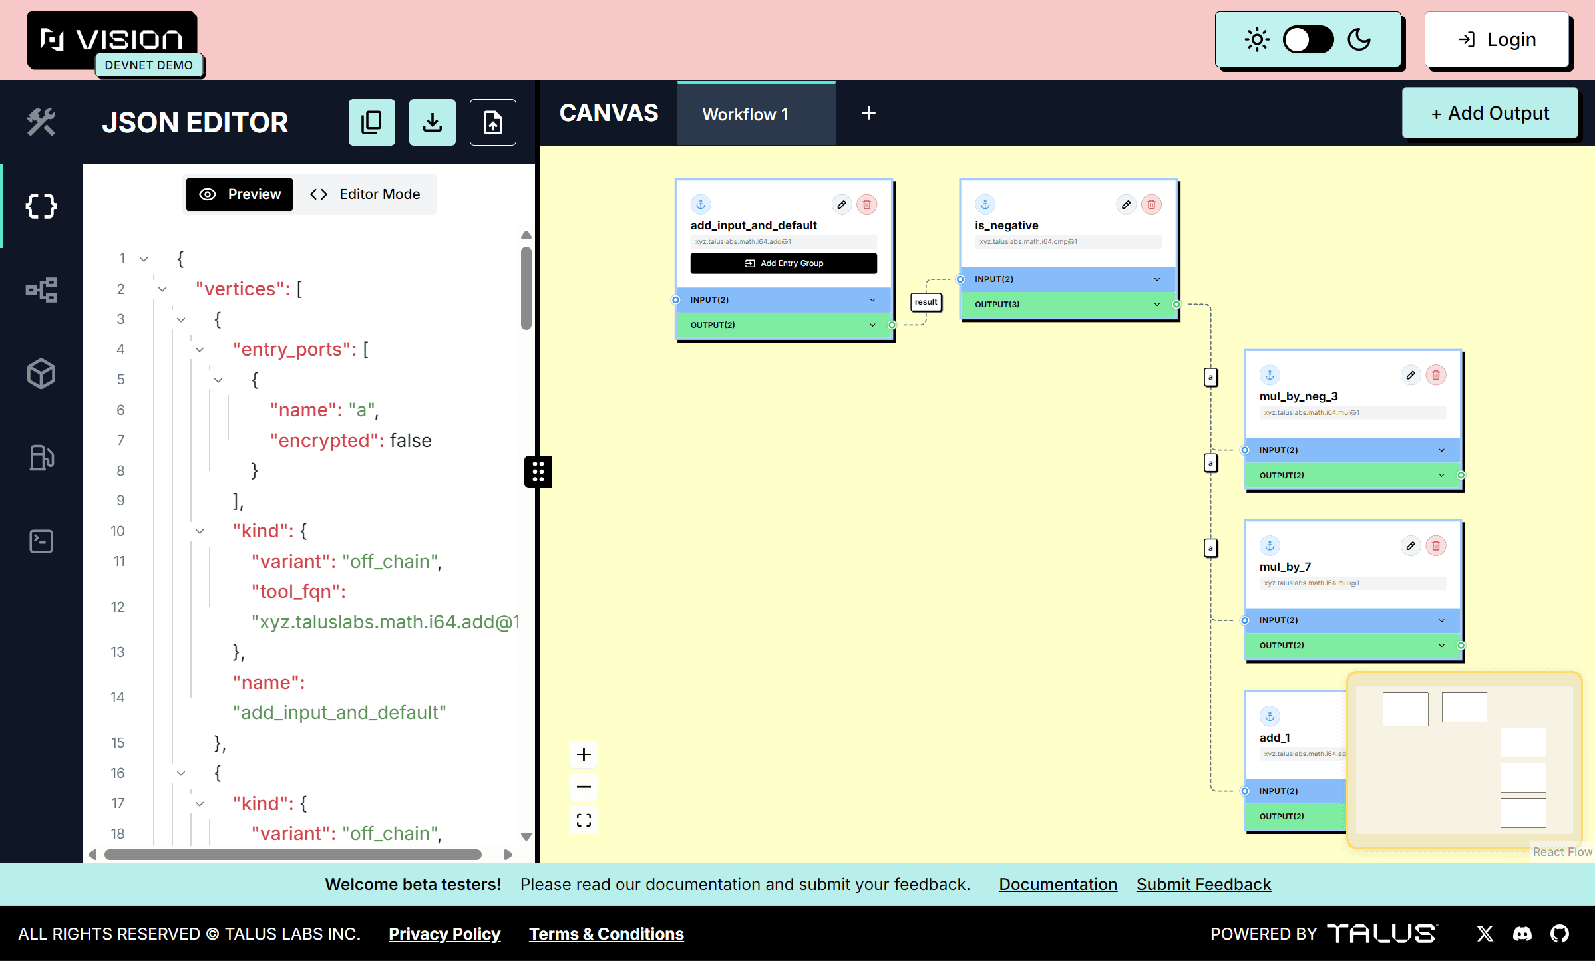Collapse the "entry_ports" array on line 4
This screenshot has height=961, width=1595.
[x=200, y=350]
